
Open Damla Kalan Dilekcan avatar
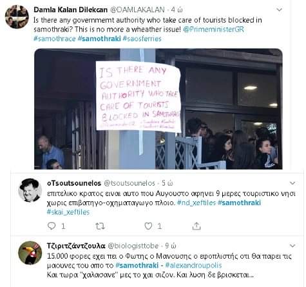click(17, 17)
